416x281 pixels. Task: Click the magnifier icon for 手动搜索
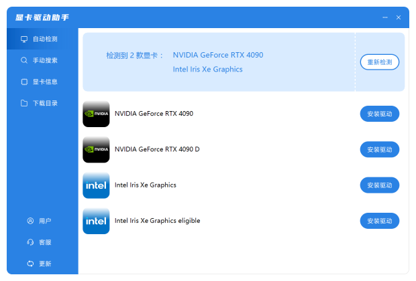24,60
